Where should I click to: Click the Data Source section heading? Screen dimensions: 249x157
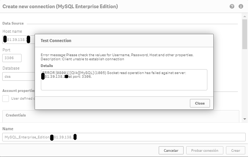click(13, 23)
